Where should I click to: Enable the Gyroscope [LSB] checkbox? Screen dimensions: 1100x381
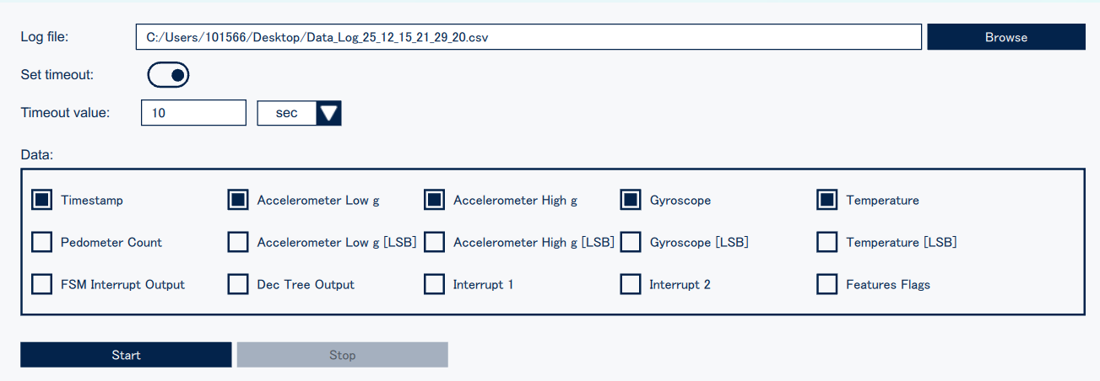631,243
